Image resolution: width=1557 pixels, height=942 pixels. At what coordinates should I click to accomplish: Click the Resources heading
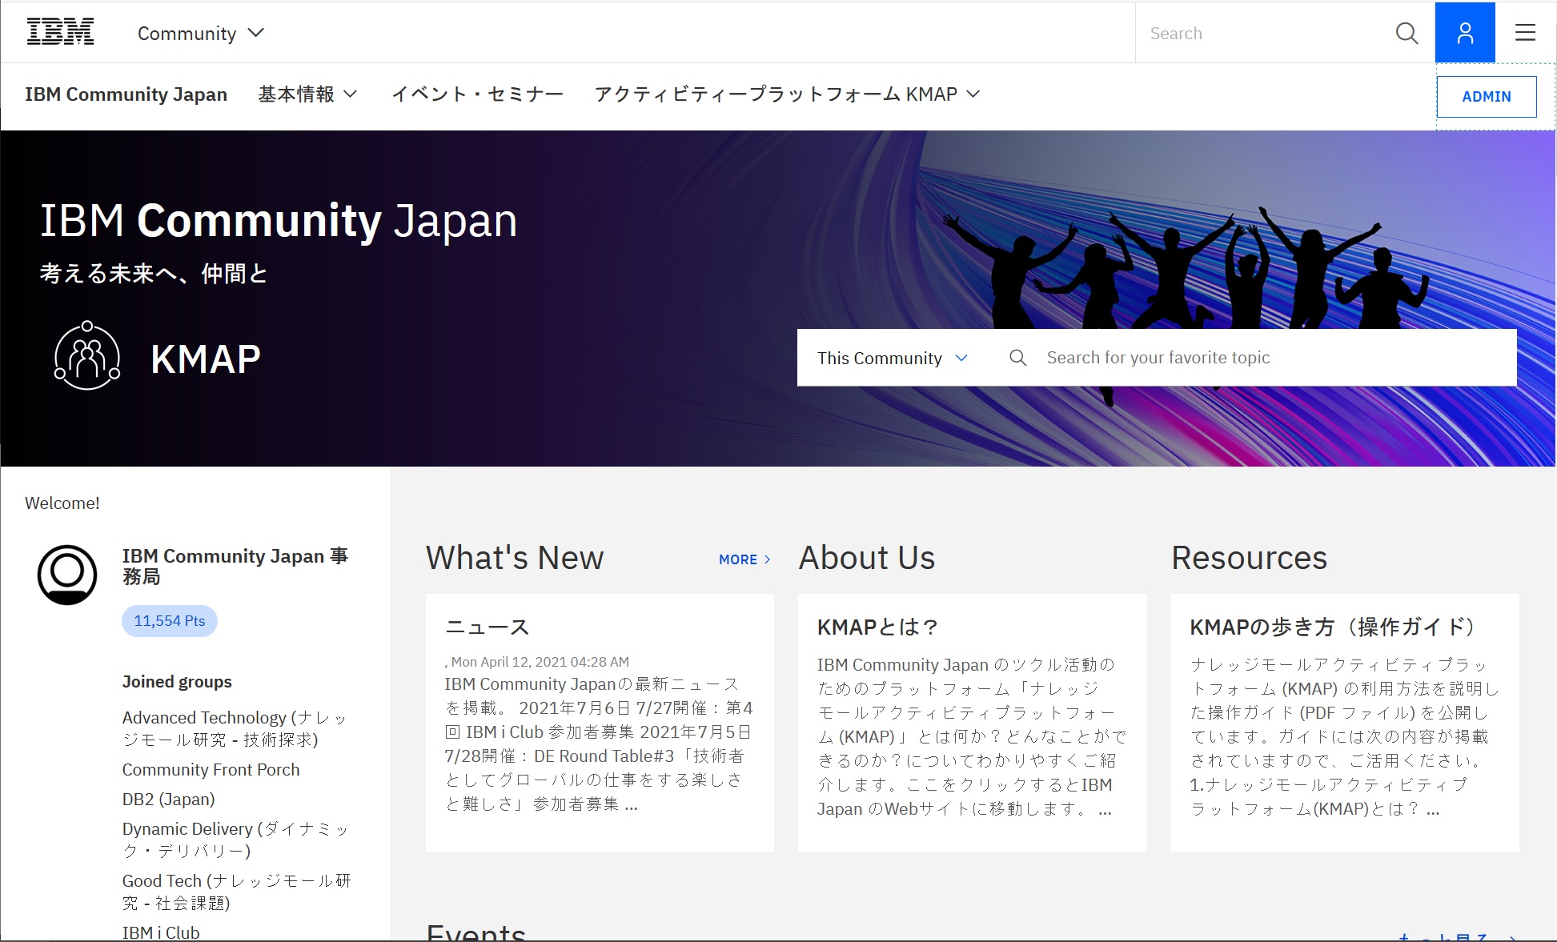[x=1250, y=558]
